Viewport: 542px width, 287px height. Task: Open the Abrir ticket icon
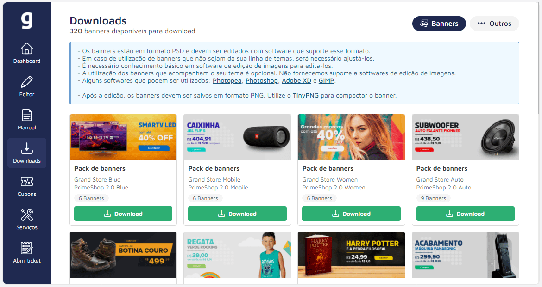pos(26,248)
